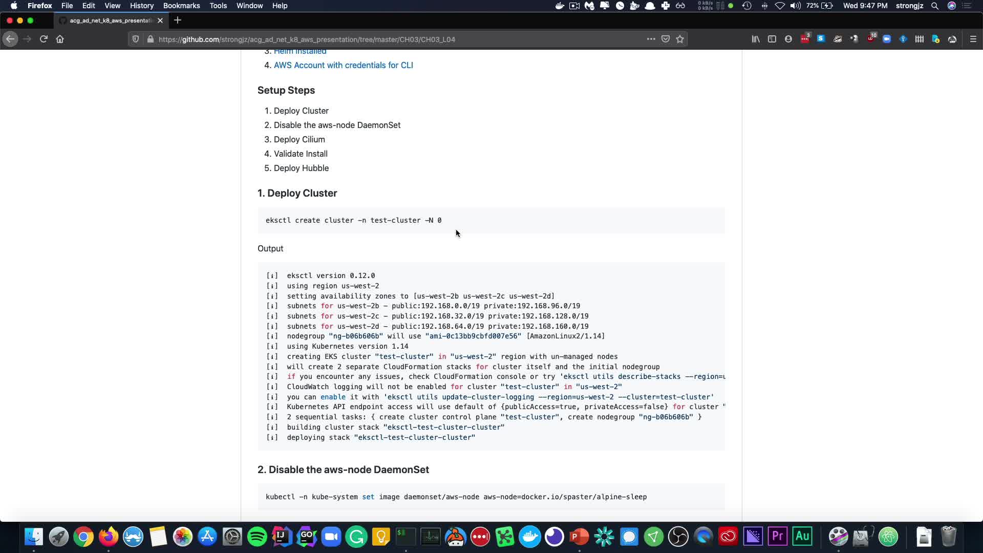Go to the Firefox home page
Viewport: 983px width, 553px height.
pos(60,39)
